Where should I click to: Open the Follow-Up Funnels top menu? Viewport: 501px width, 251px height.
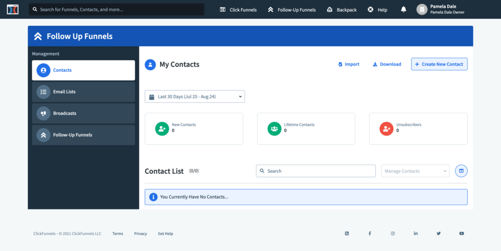coord(292,10)
